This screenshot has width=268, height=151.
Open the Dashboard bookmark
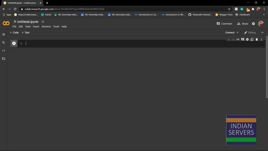(x=242, y=15)
